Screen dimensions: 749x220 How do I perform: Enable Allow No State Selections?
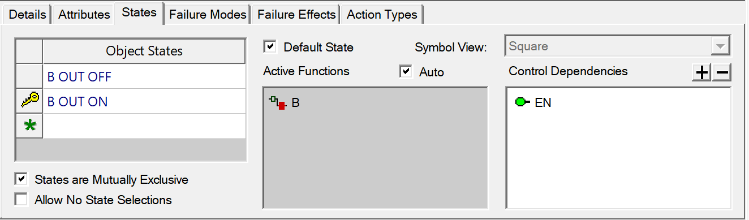click(x=21, y=200)
